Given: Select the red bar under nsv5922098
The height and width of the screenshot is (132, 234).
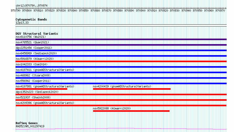Looking at the screenshot, I should pyautogui.click(x=131, y=111).
